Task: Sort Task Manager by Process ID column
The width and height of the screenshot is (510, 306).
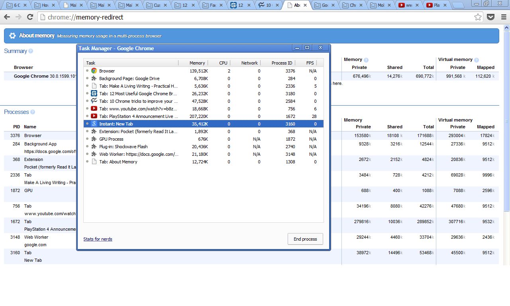Action: [x=278, y=63]
